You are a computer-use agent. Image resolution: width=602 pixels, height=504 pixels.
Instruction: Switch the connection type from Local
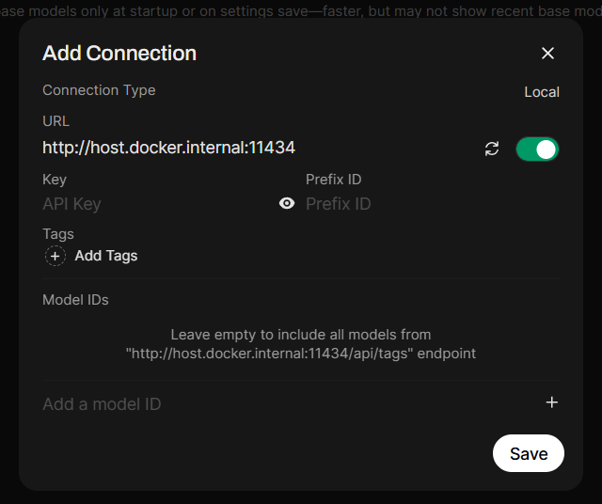[541, 92]
